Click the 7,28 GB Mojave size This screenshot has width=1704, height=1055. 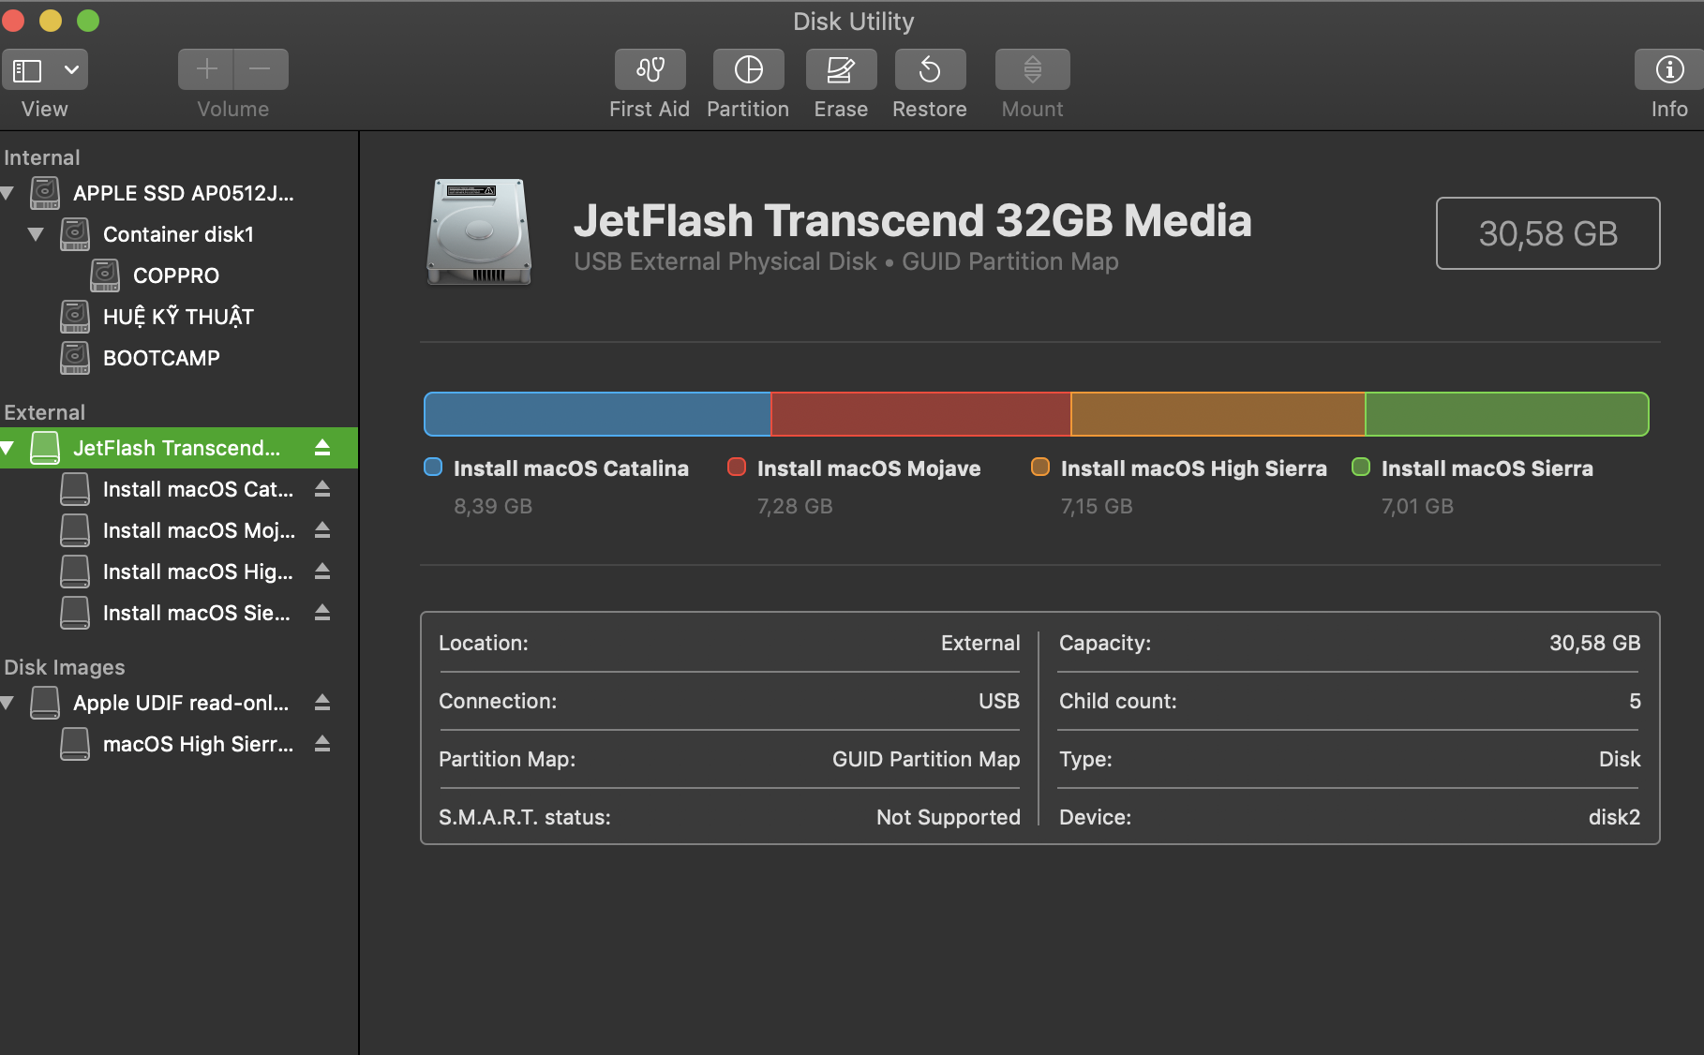coord(795,506)
